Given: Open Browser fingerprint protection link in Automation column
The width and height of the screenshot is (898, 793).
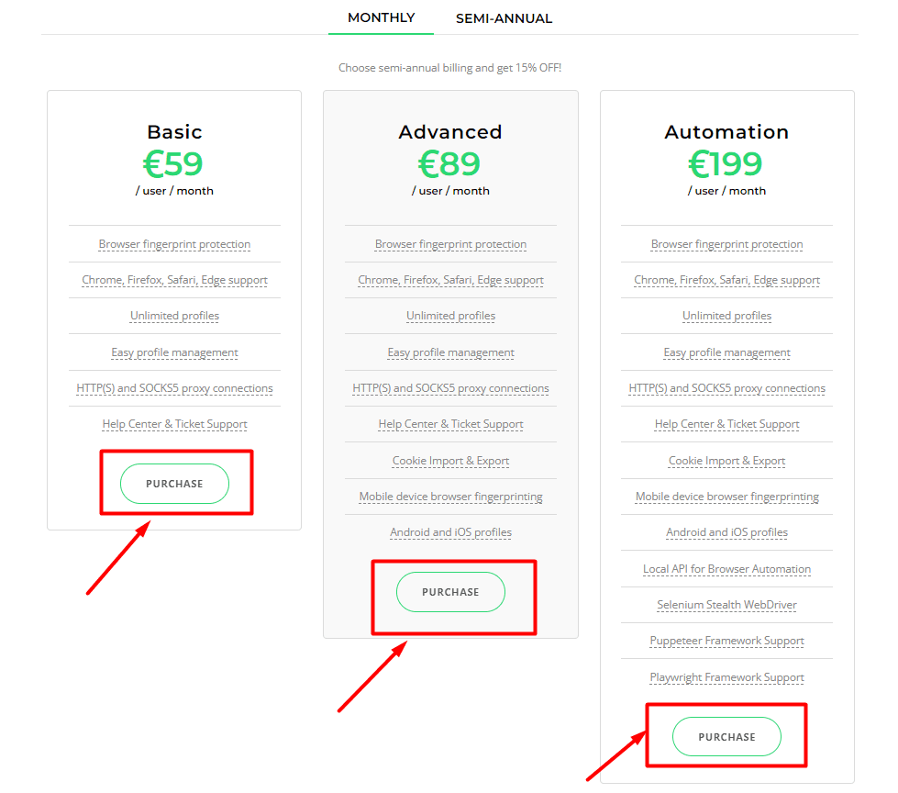Looking at the screenshot, I should click(726, 244).
